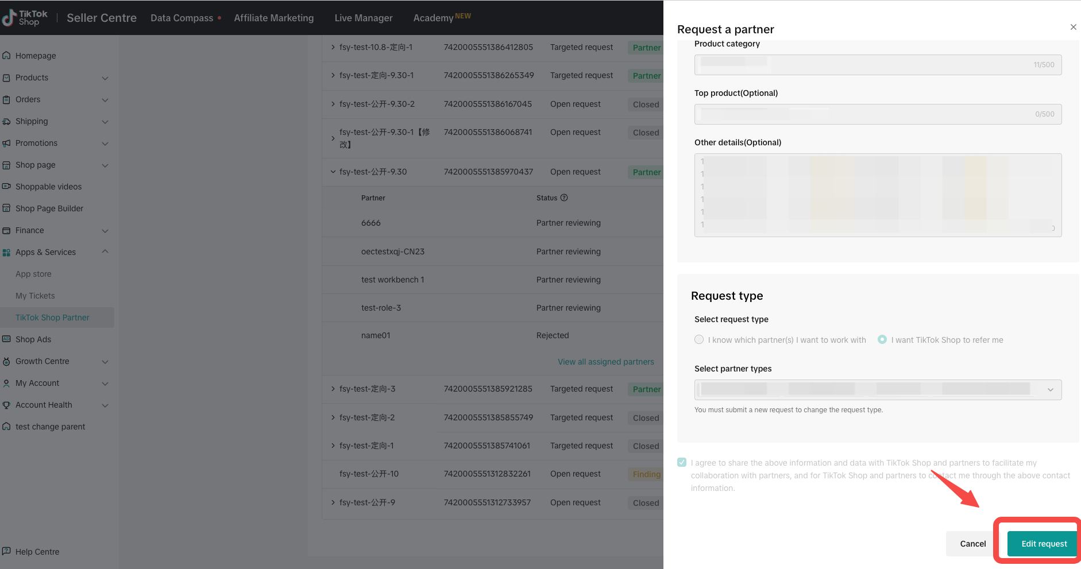Screen dimensions: 1081x569
Task: Open the View all assigned partners link
Action: [605, 362]
